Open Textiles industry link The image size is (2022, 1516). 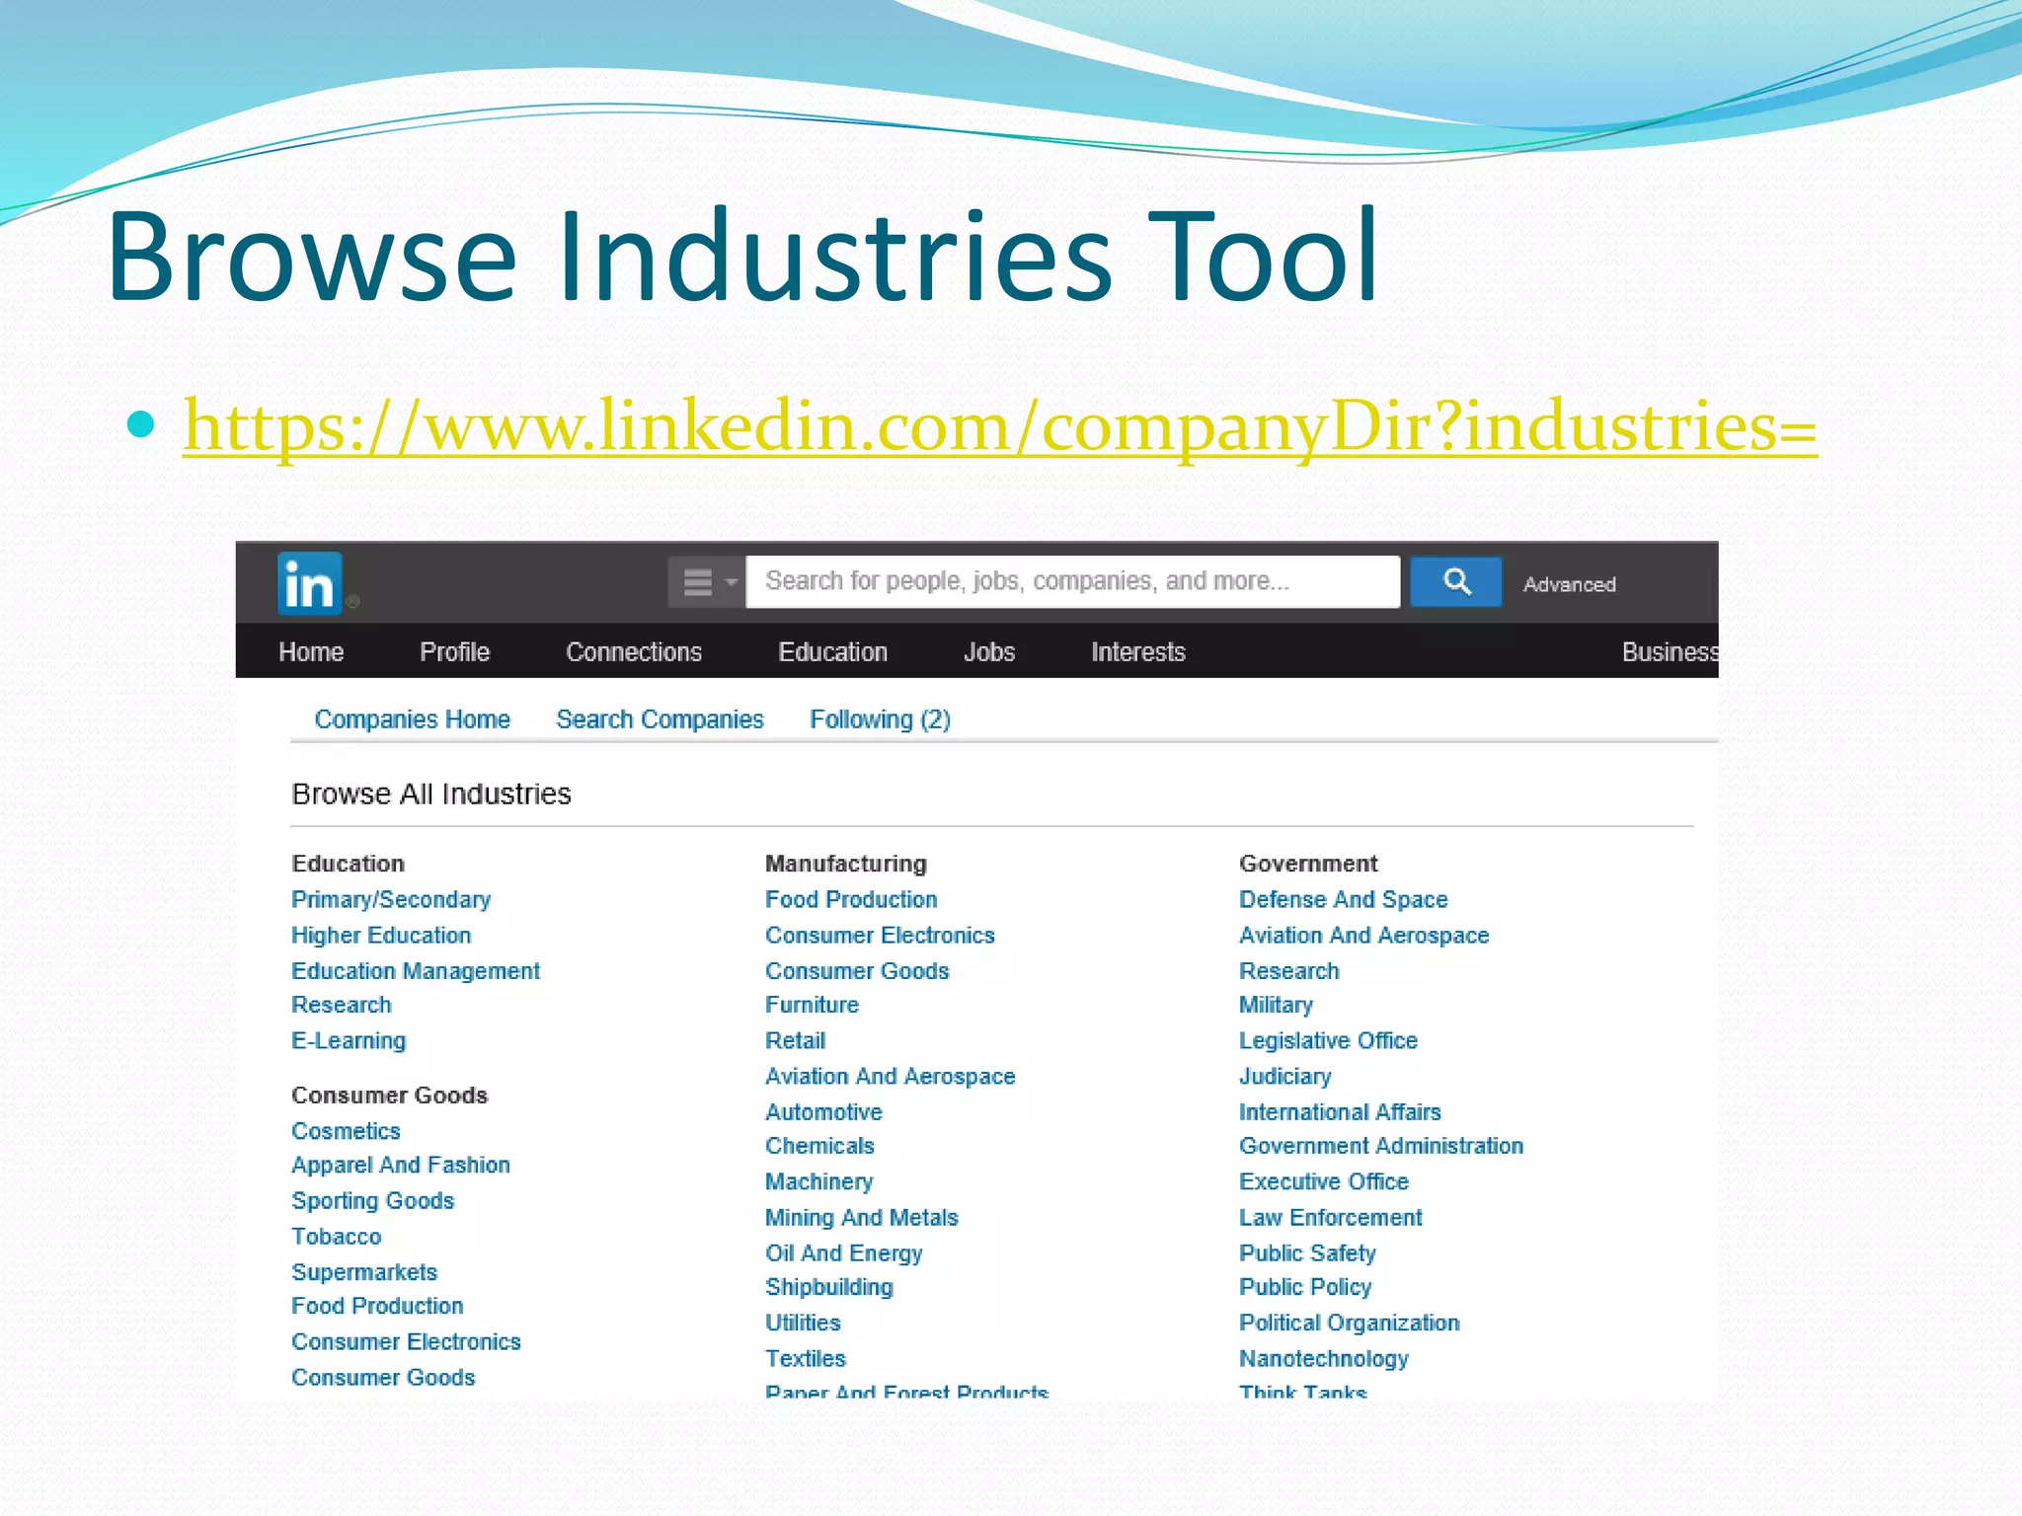(x=806, y=1359)
